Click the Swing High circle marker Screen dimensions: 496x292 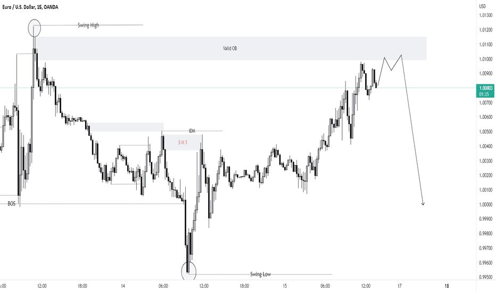(x=35, y=28)
